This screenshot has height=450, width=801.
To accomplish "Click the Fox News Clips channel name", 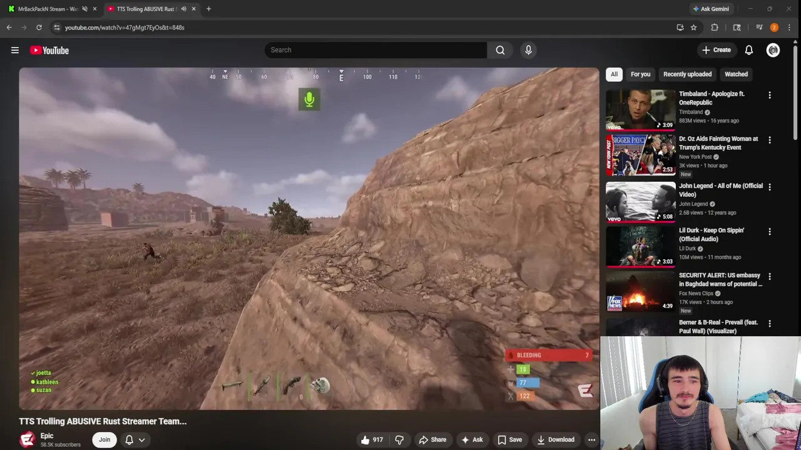I will click(696, 293).
